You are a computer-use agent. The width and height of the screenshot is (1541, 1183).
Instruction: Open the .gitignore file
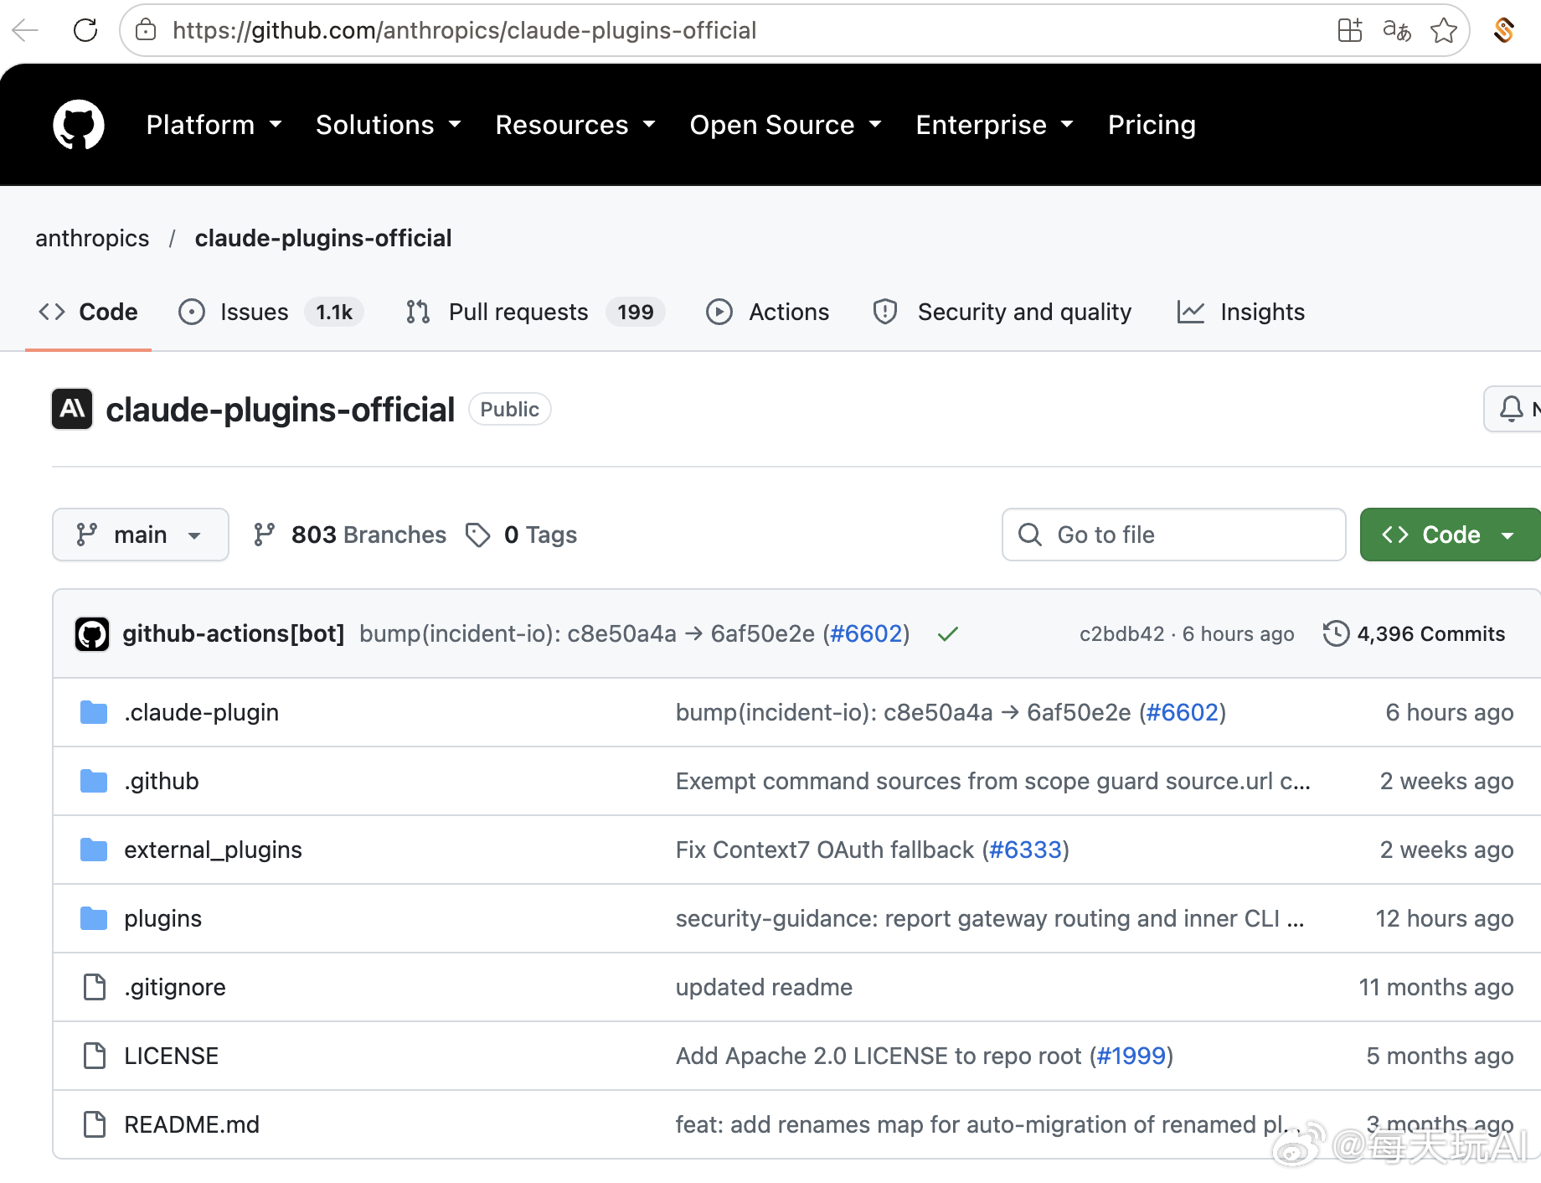tap(175, 987)
